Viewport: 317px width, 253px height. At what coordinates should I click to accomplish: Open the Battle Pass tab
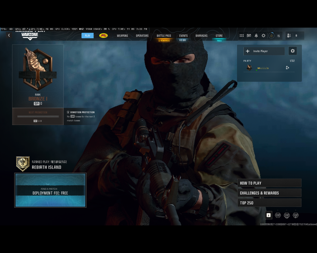[x=164, y=36]
